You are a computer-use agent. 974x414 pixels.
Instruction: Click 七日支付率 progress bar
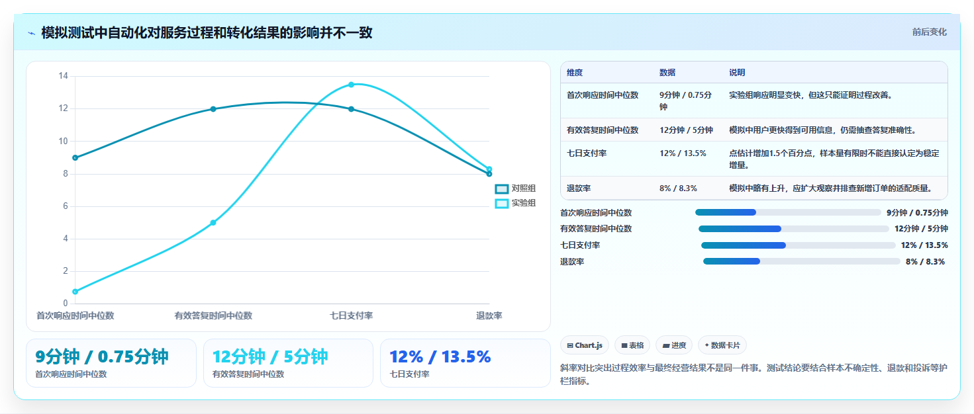[799, 245]
